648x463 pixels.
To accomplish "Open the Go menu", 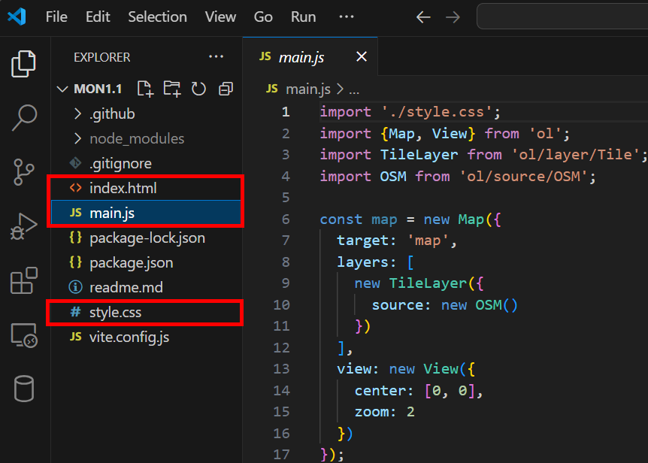I will [x=263, y=17].
